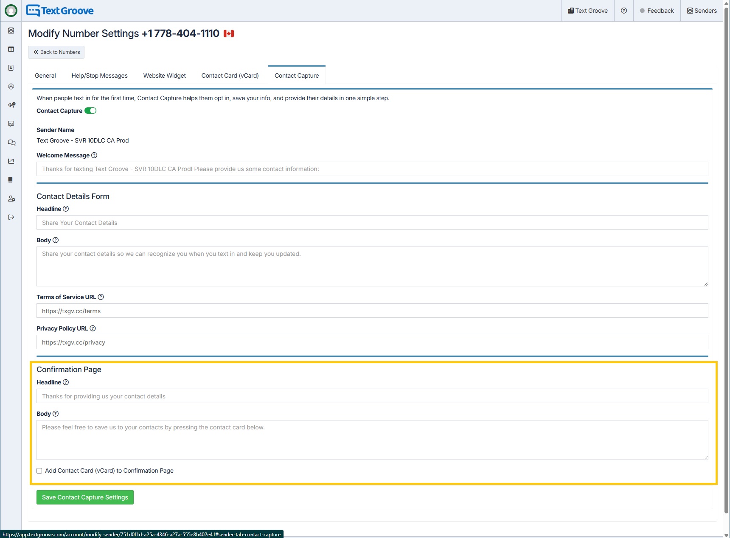Click the Welcome Message help icon
The height and width of the screenshot is (538, 730).
[x=94, y=155]
